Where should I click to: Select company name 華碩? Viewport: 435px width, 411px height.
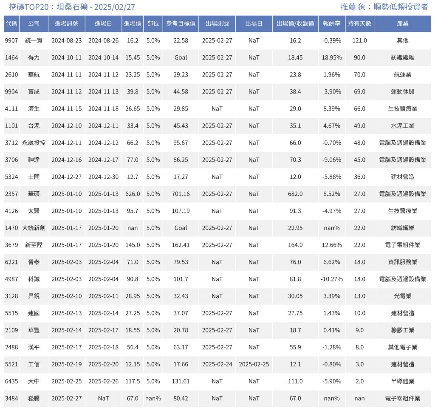(34, 194)
